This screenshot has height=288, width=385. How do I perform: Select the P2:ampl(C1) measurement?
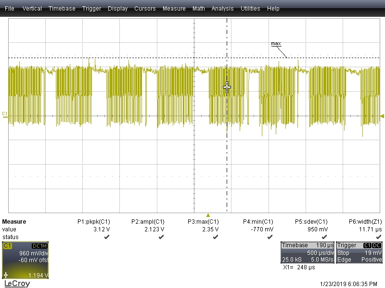148,222
